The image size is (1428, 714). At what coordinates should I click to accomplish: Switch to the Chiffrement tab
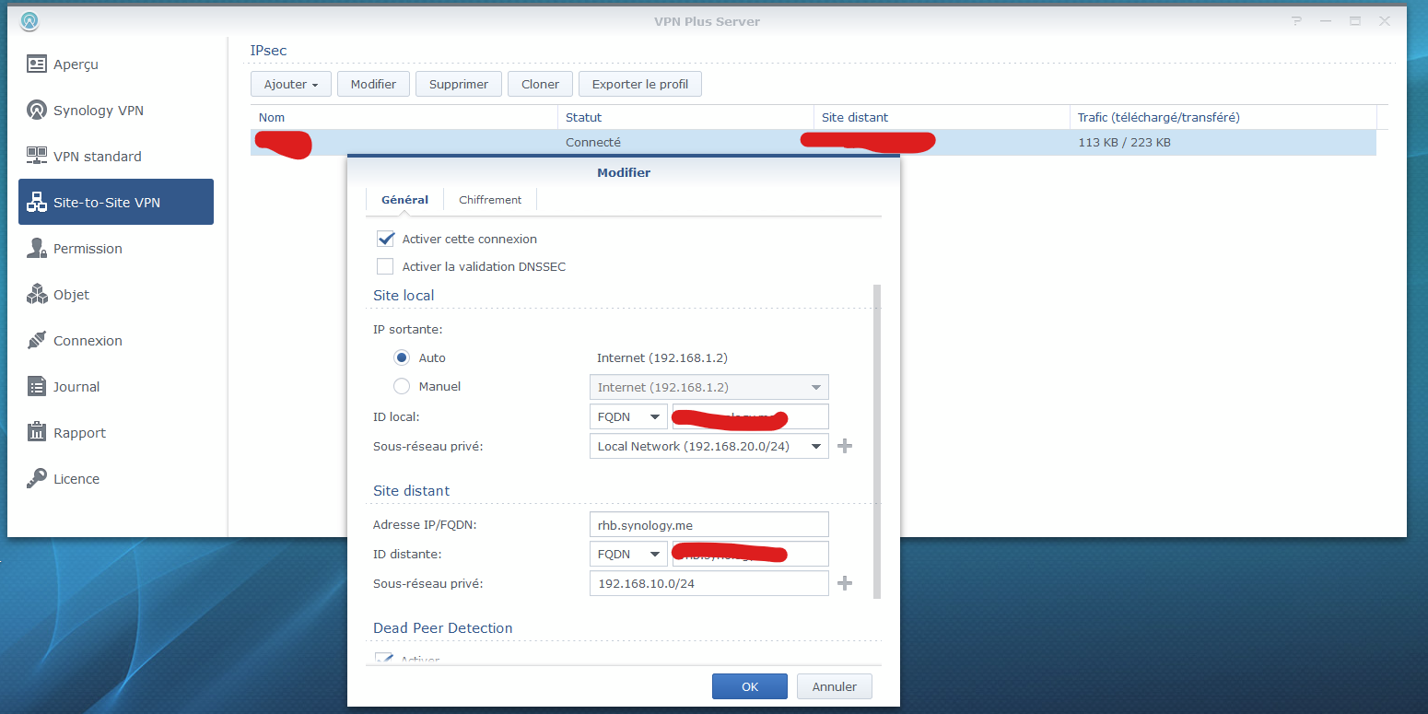(490, 200)
